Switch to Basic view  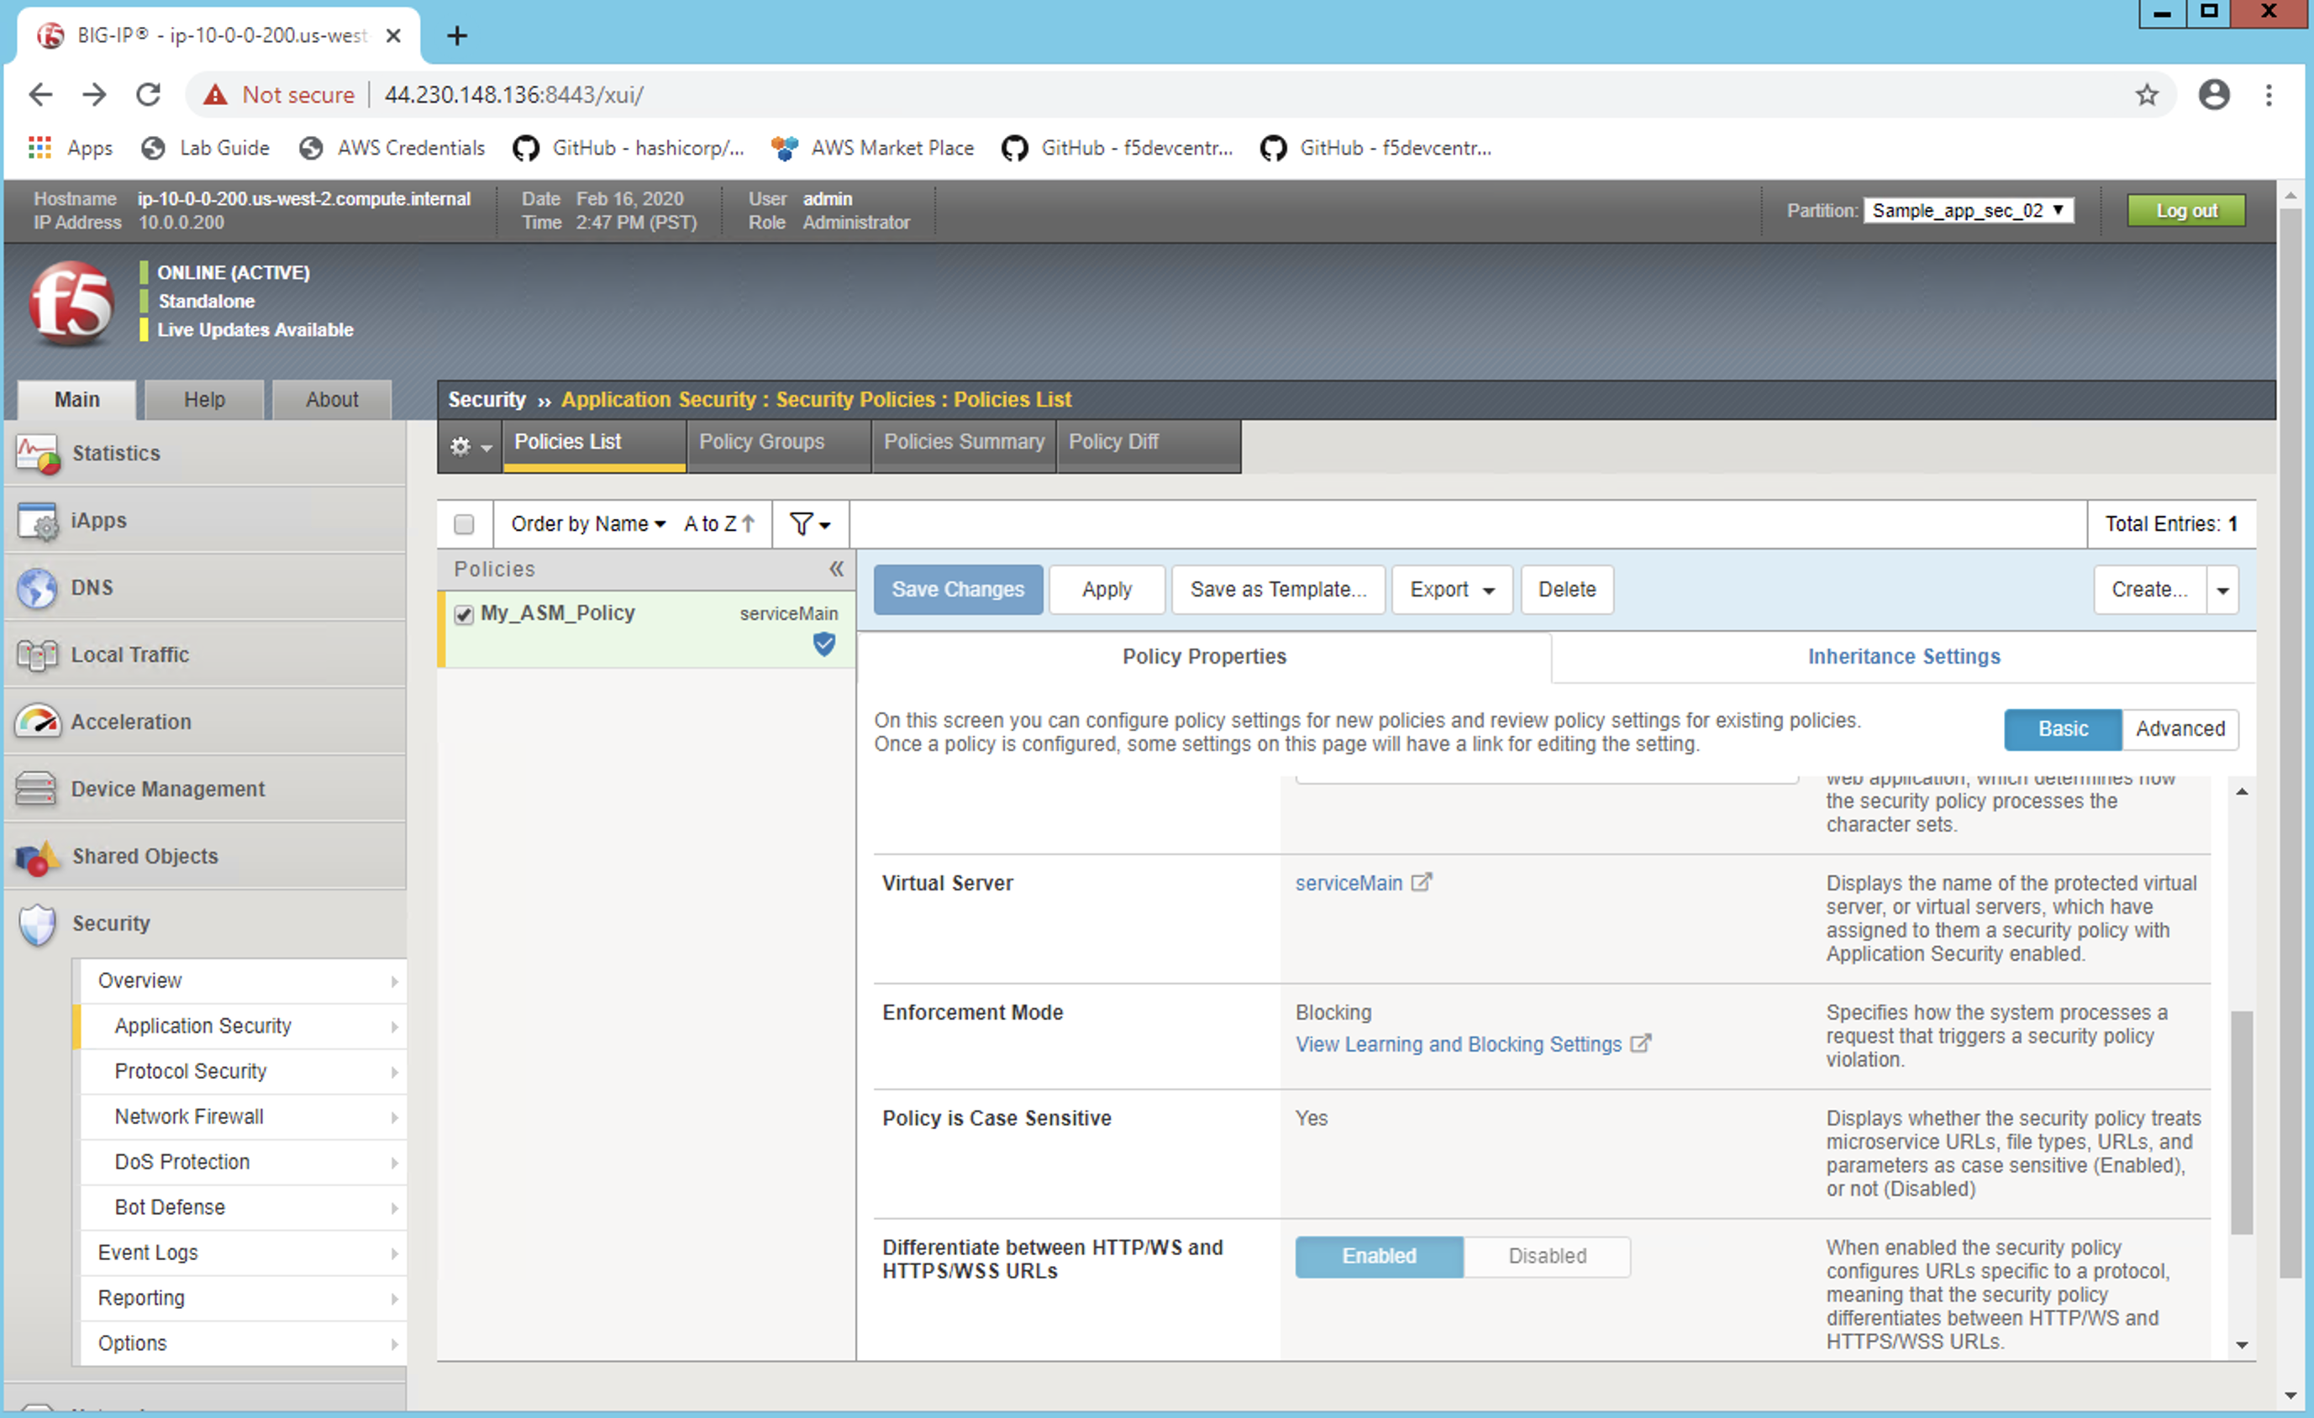(x=2062, y=730)
